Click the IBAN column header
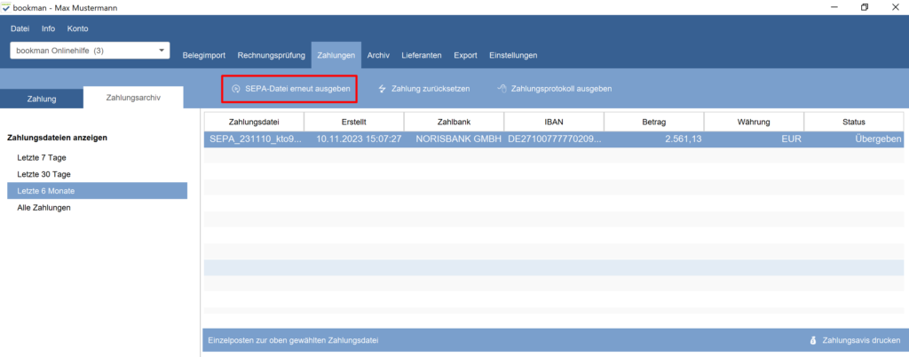The height and width of the screenshot is (357, 909). tap(554, 123)
